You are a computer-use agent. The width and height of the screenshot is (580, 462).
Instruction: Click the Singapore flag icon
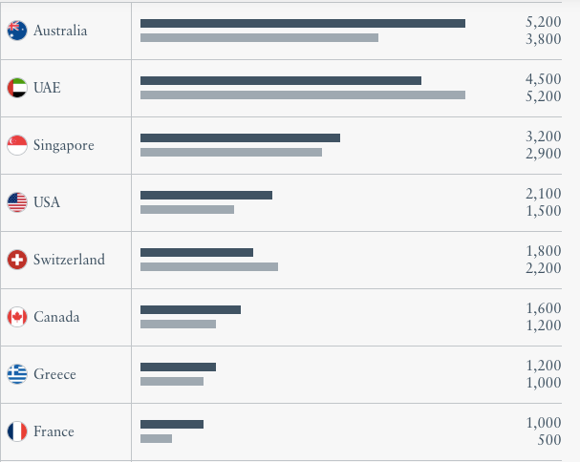(x=17, y=145)
